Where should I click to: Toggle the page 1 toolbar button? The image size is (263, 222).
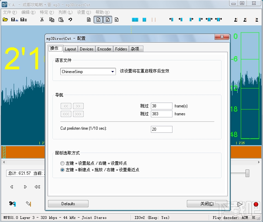pyautogui.click(x=98, y=20)
